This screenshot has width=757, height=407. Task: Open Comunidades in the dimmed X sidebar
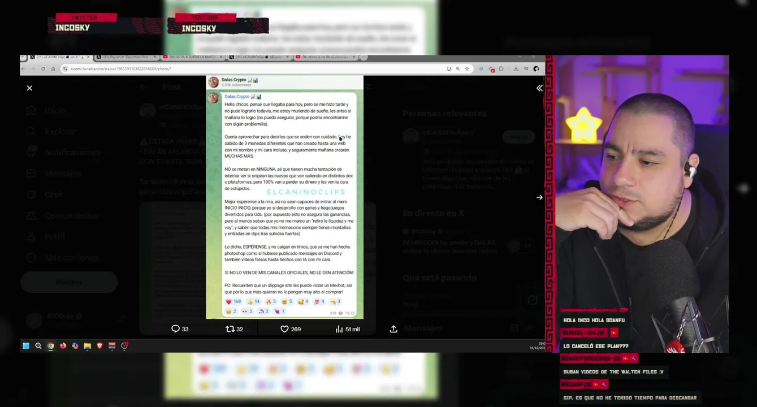62,216
